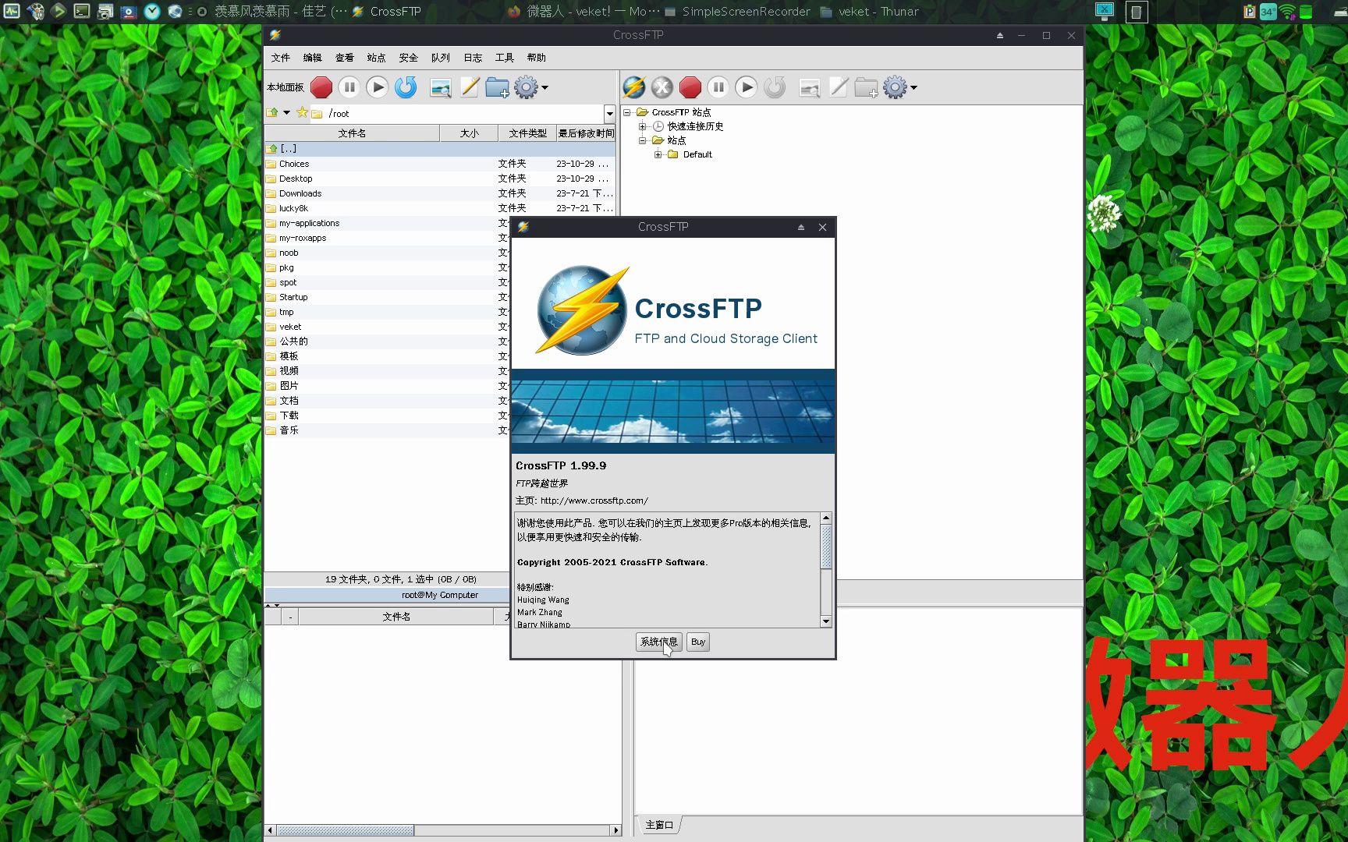Switch to SimpleScreenRecorder in the taskbar

click(x=736, y=12)
